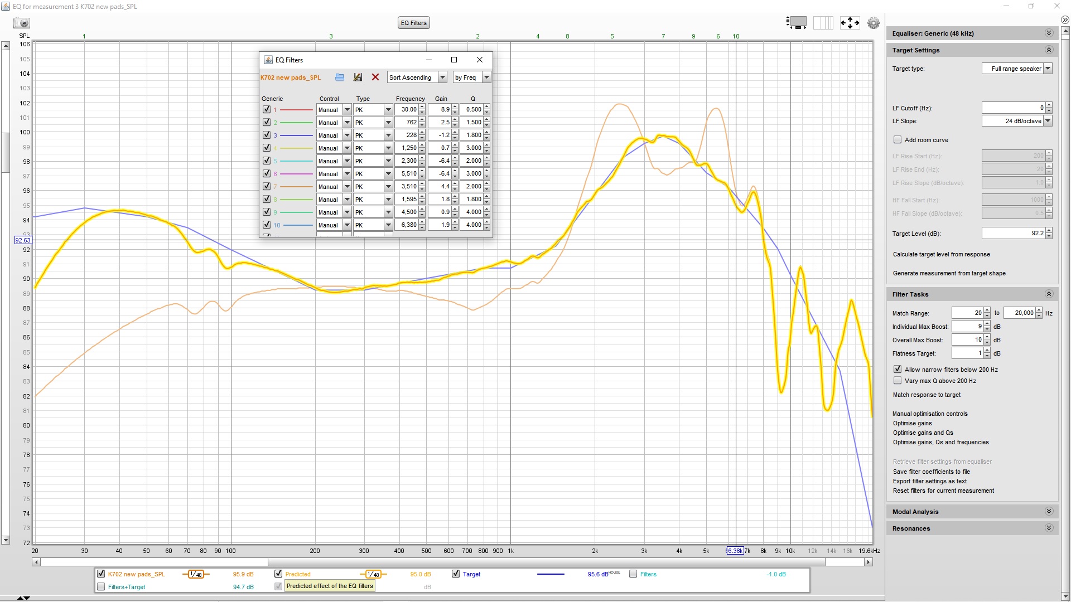Click Calculate target level from response
The height and width of the screenshot is (602, 1071).
942,254
